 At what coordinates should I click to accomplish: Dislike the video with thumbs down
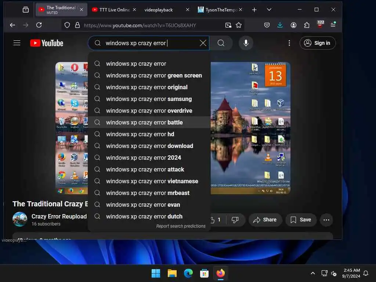point(235,220)
